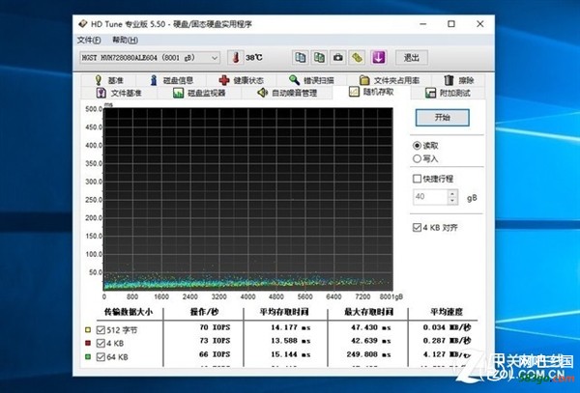The width and height of the screenshot is (580, 393).
Task: Click the green 64 KB color swatch
Action: click(x=88, y=357)
